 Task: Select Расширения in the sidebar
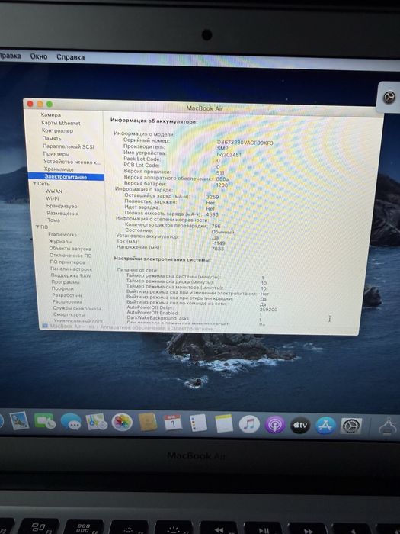tap(67, 302)
